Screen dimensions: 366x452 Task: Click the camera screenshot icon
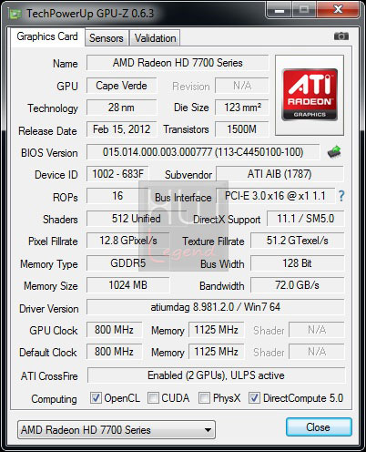pos(341,36)
